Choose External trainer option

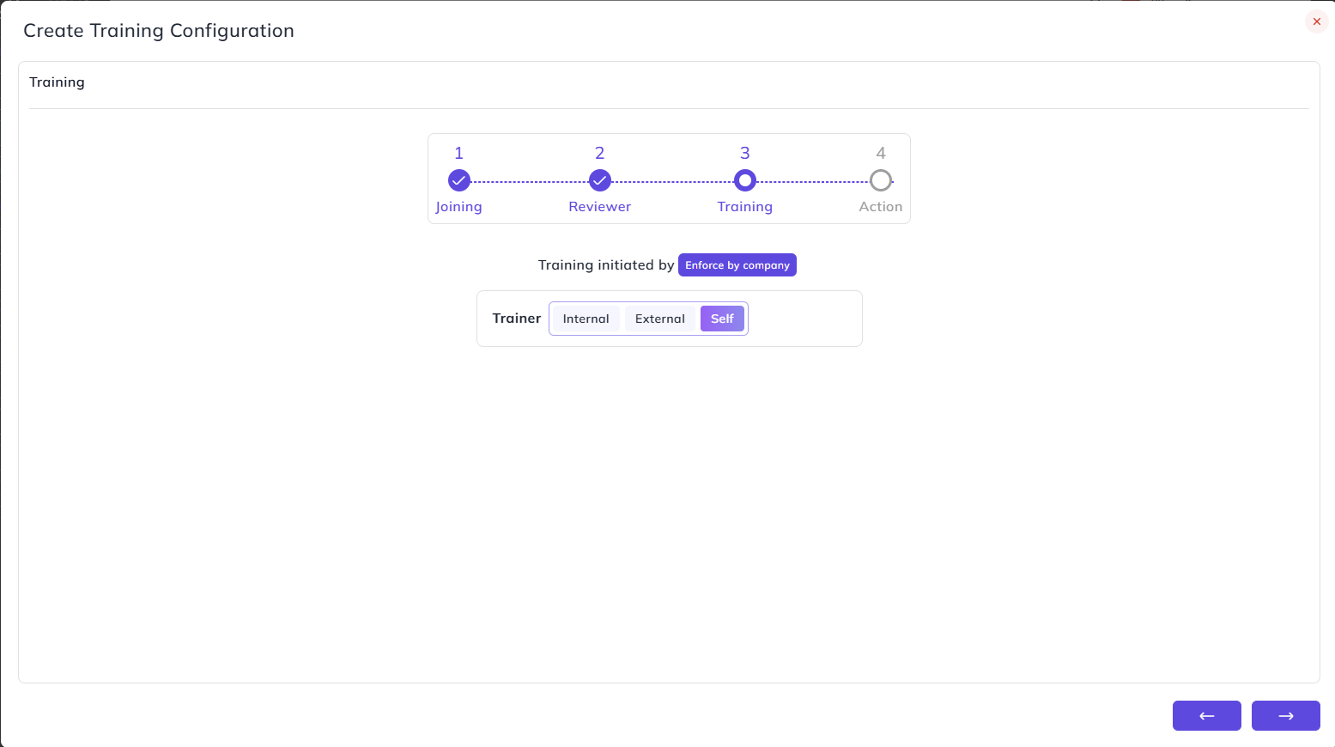tap(660, 319)
